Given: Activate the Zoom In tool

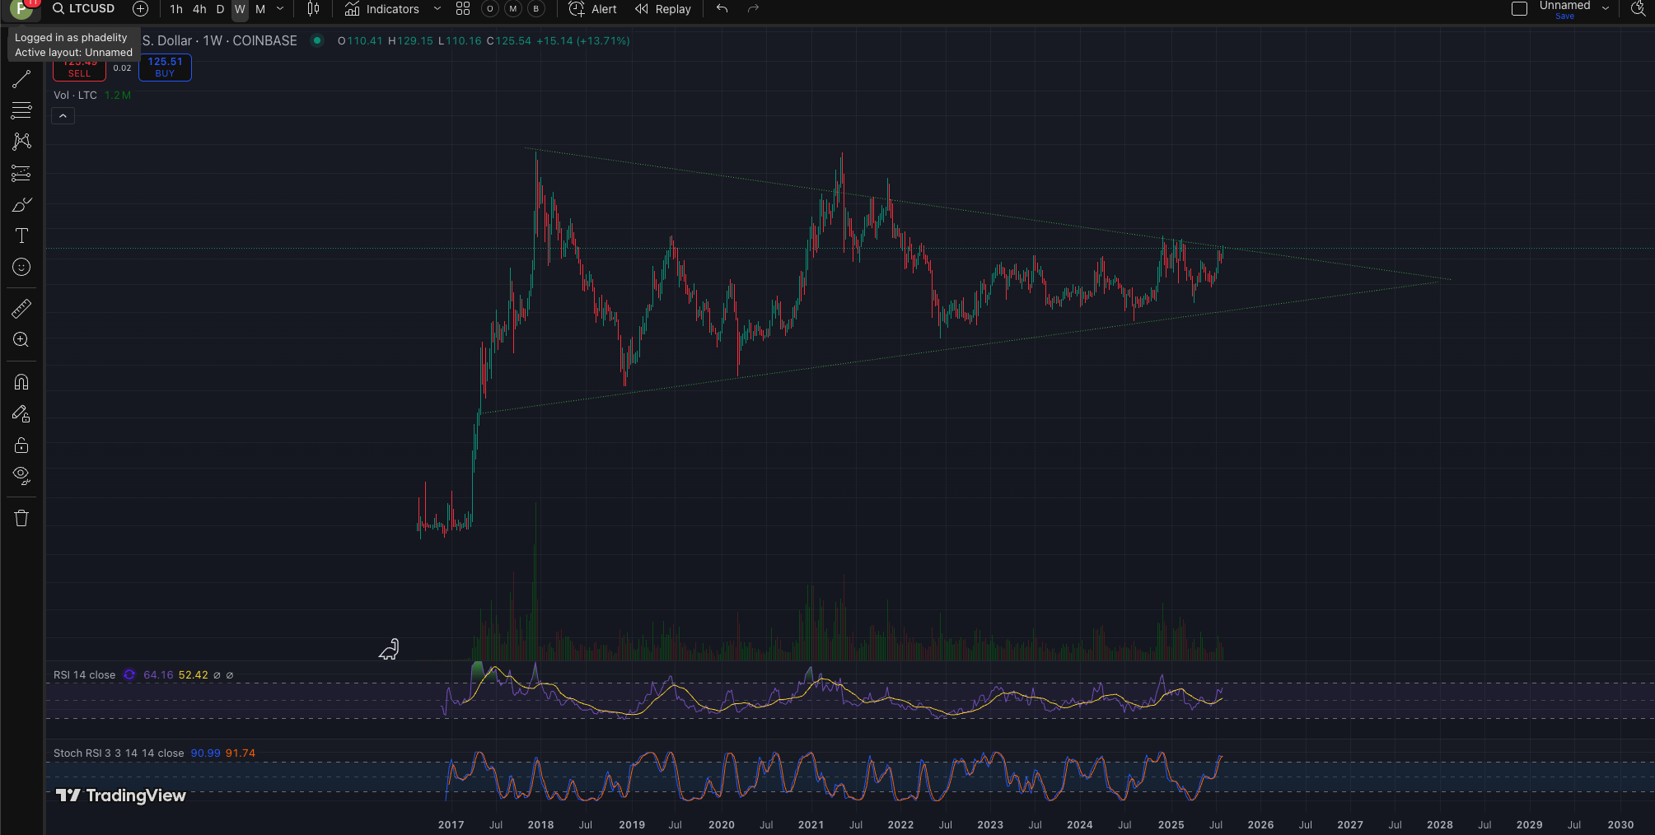Looking at the screenshot, I should 21,340.
